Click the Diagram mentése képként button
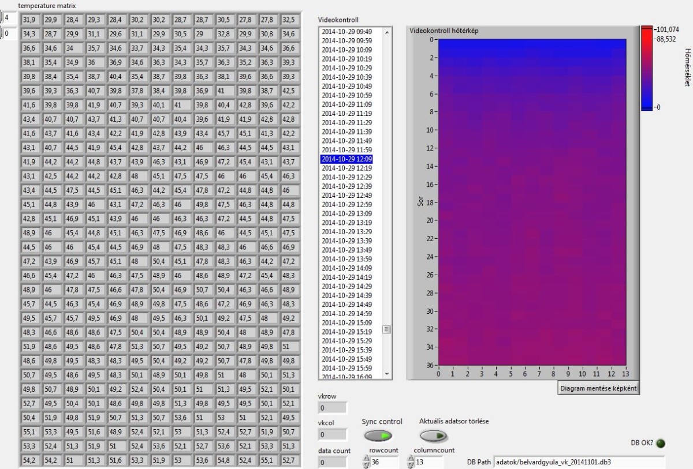 click(x=599, y=388)
